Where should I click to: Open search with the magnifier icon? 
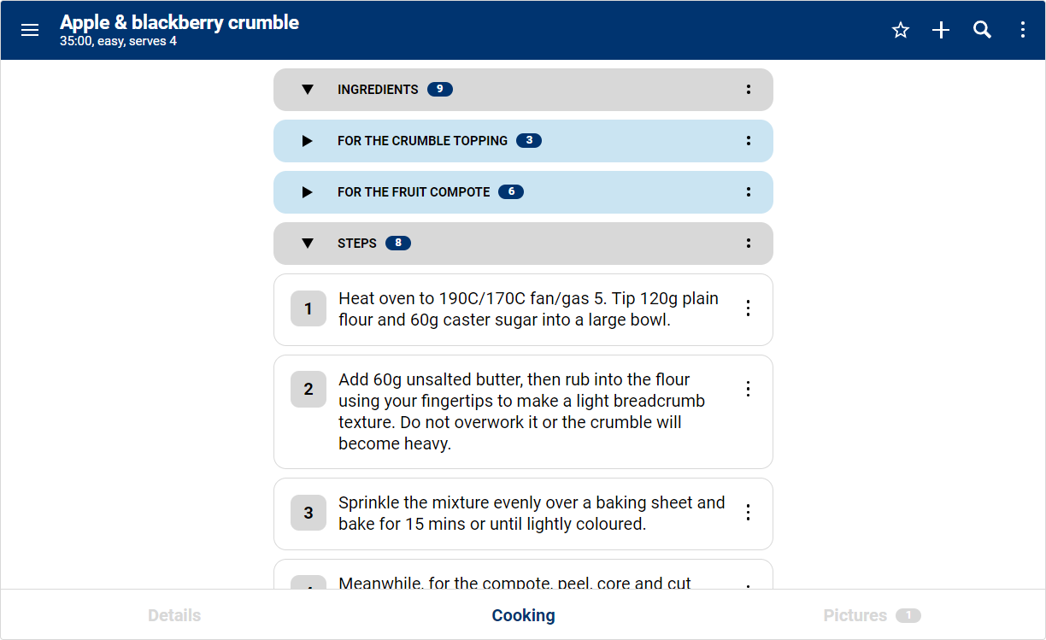[982, 30]
